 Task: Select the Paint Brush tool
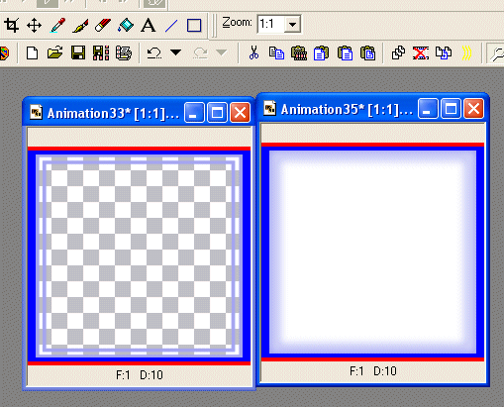click(80, 26)
